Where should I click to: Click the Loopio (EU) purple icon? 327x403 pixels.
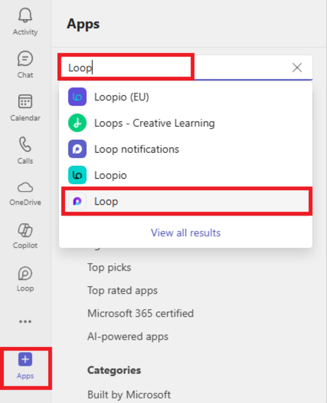click(x=77, y=97)
